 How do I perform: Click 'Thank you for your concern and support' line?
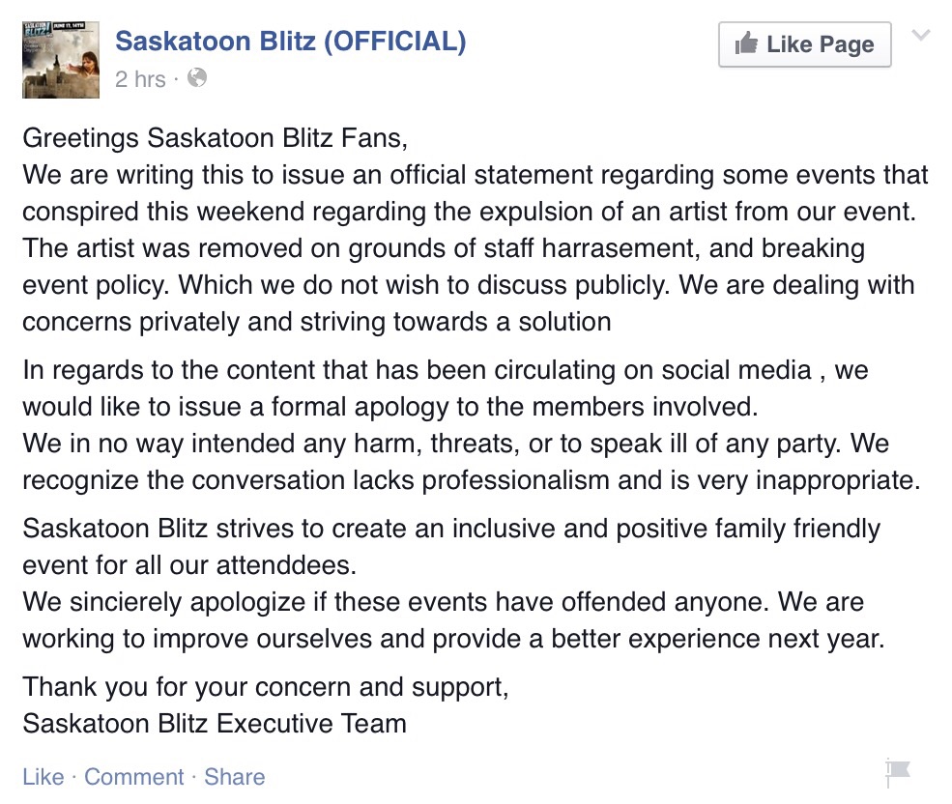tap(266, 687)
